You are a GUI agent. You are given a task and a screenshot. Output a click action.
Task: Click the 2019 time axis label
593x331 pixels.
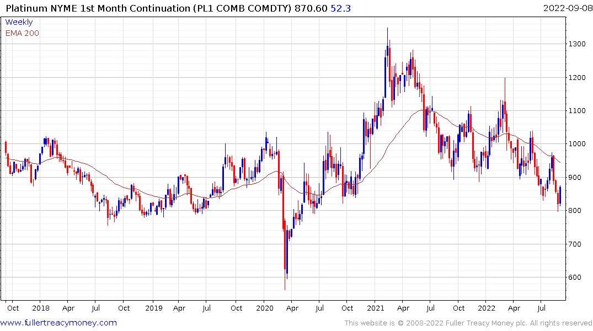click(x=153, y=308)
